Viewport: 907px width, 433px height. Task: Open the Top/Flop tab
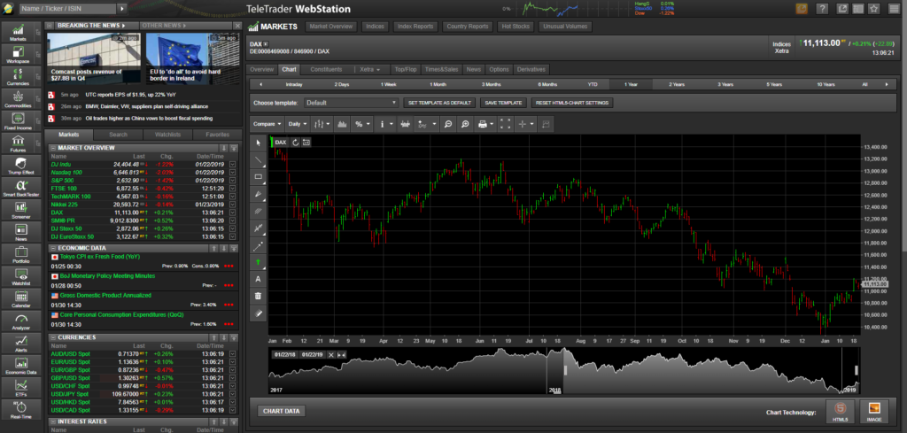pos(406,69)
